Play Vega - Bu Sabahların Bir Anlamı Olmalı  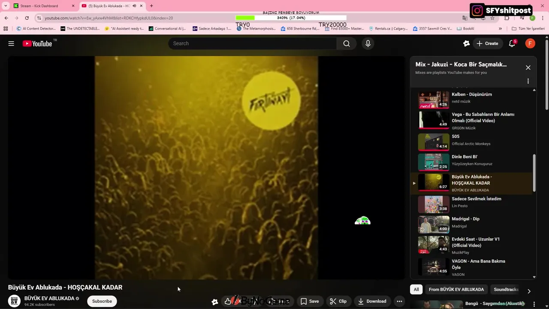[472, 121]
